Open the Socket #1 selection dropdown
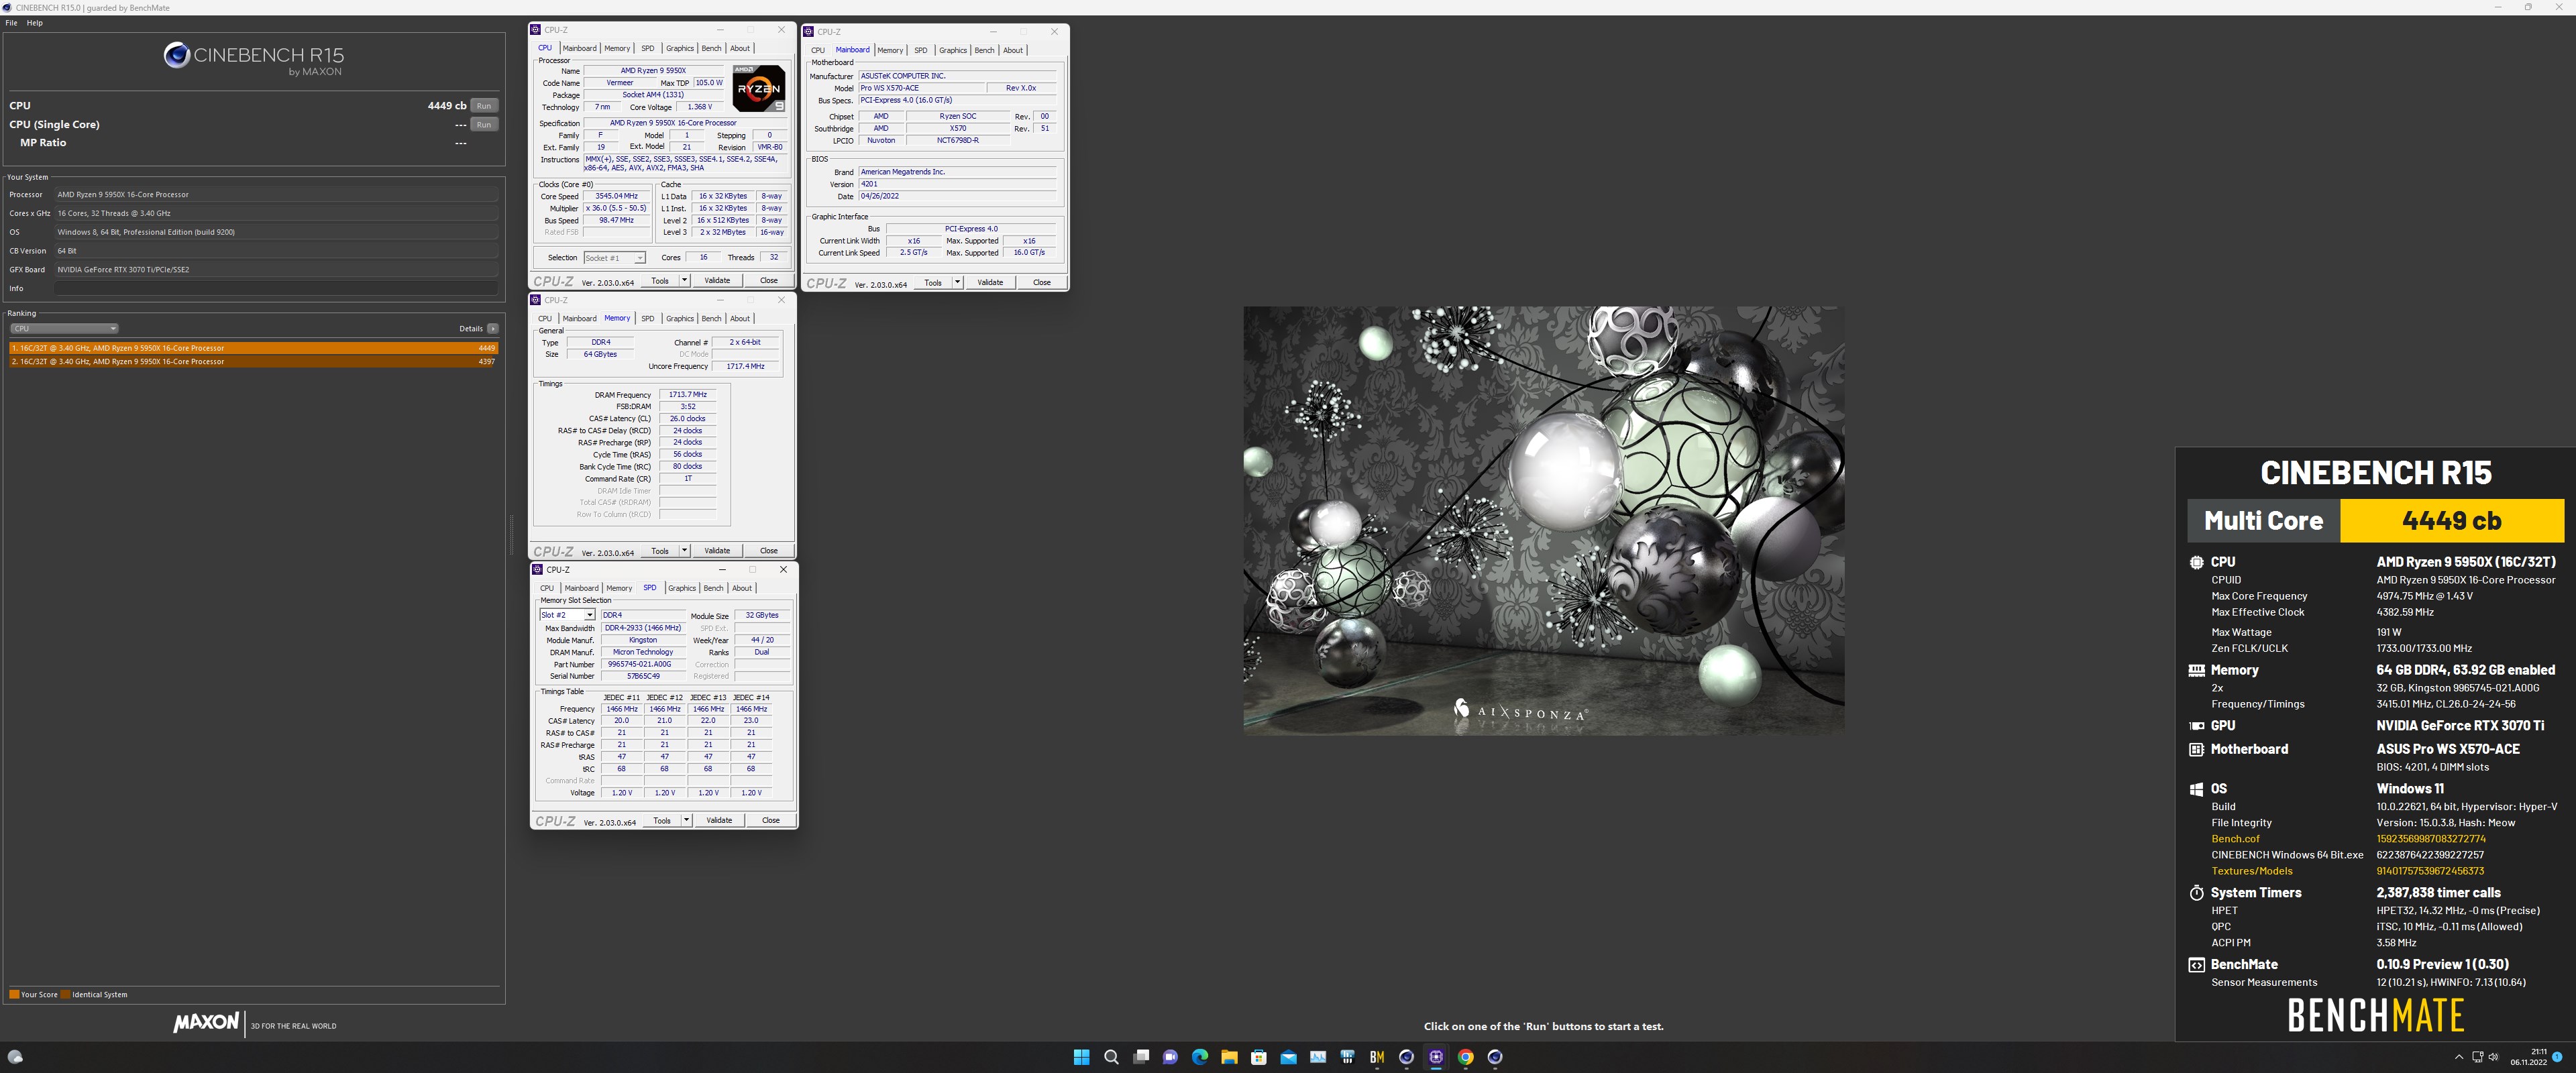The height and width of the screenshot is (1073, 2576). [x=614, y=258]
